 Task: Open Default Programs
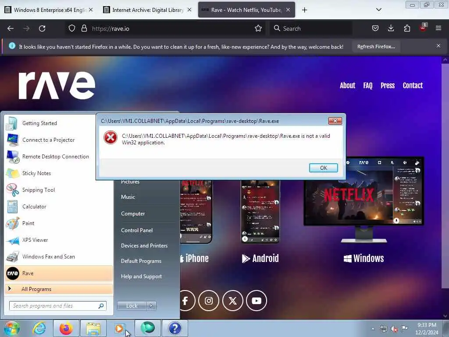(141, 261)
